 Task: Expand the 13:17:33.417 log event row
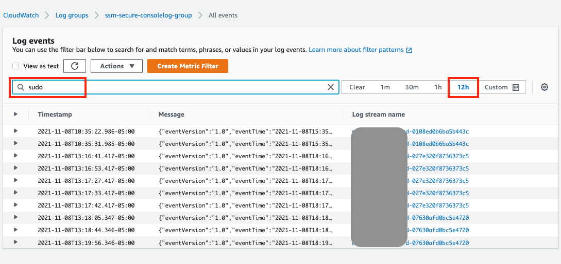click(x=15, y=193)
